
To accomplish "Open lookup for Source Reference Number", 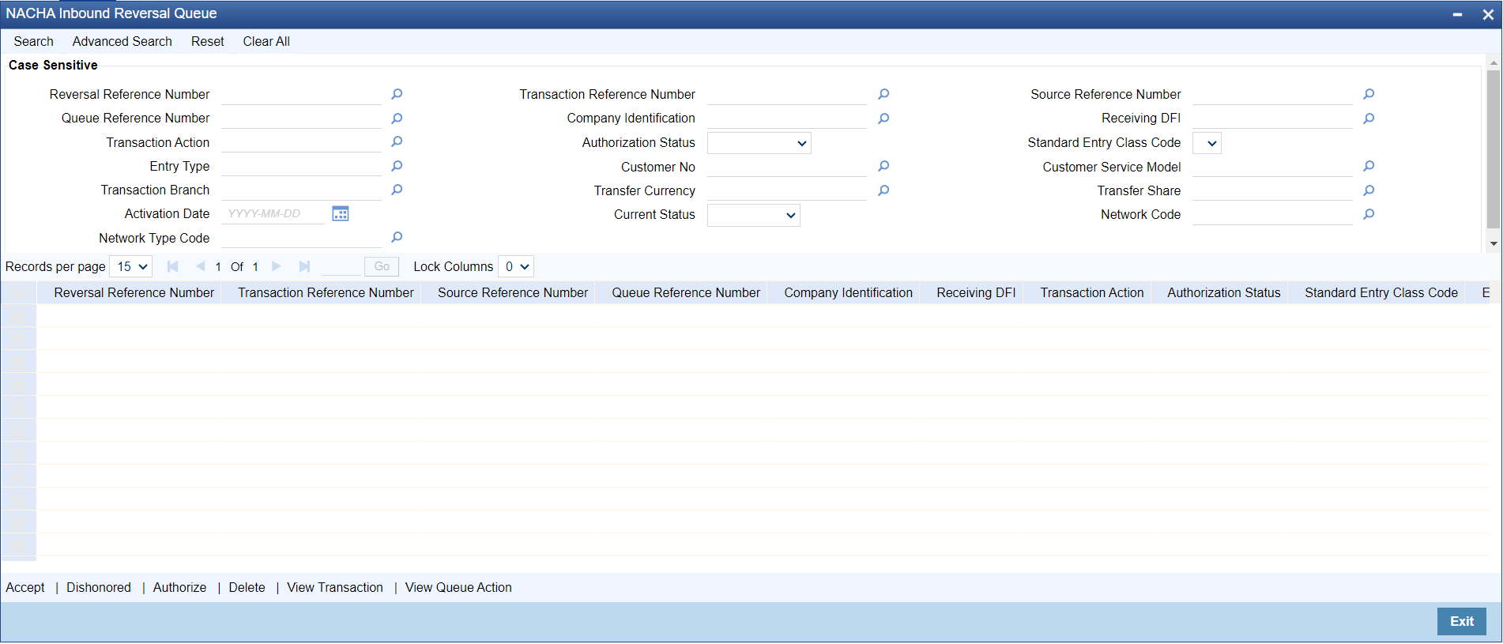I will click(x=1369, y=94).
